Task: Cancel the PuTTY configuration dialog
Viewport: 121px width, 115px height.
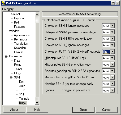Action: click(x=107, y=110)
